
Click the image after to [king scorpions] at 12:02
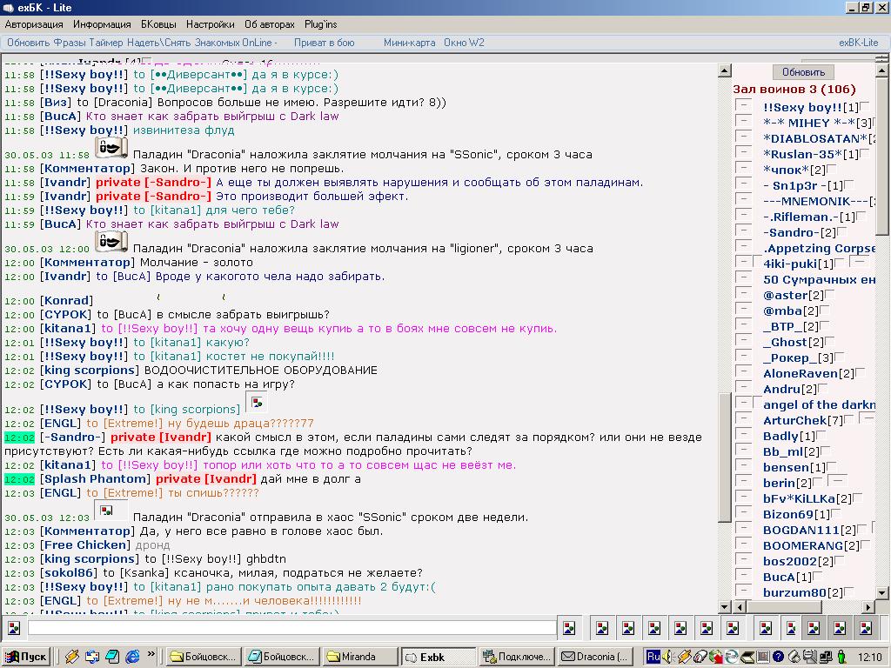click(x=257, y=403)
